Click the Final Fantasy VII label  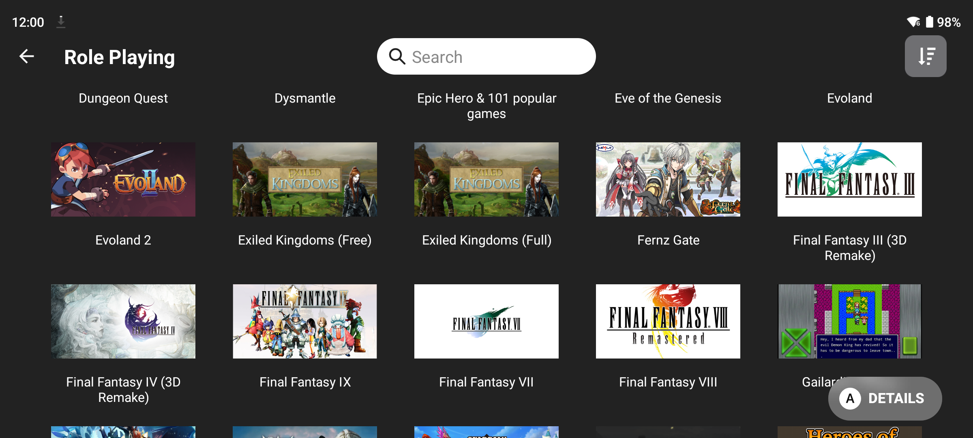[x=486, y=382]
